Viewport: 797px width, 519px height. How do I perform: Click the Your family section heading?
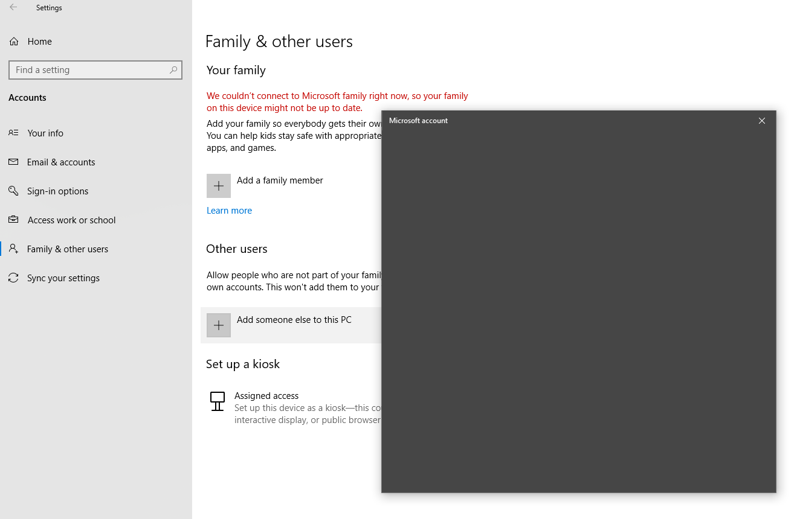(x=236, y=70)
